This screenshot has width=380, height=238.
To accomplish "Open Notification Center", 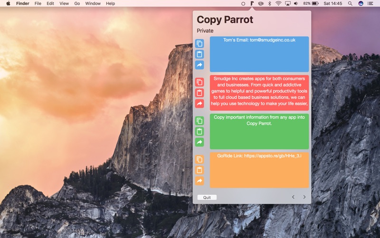I will (x=370, y=3).
